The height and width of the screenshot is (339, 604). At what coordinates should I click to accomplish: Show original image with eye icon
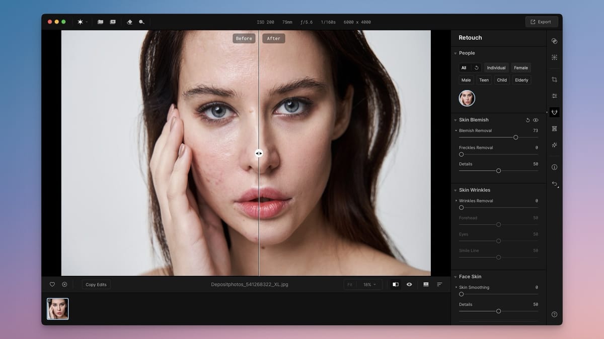pyautogui.click(x=409, y=284)
